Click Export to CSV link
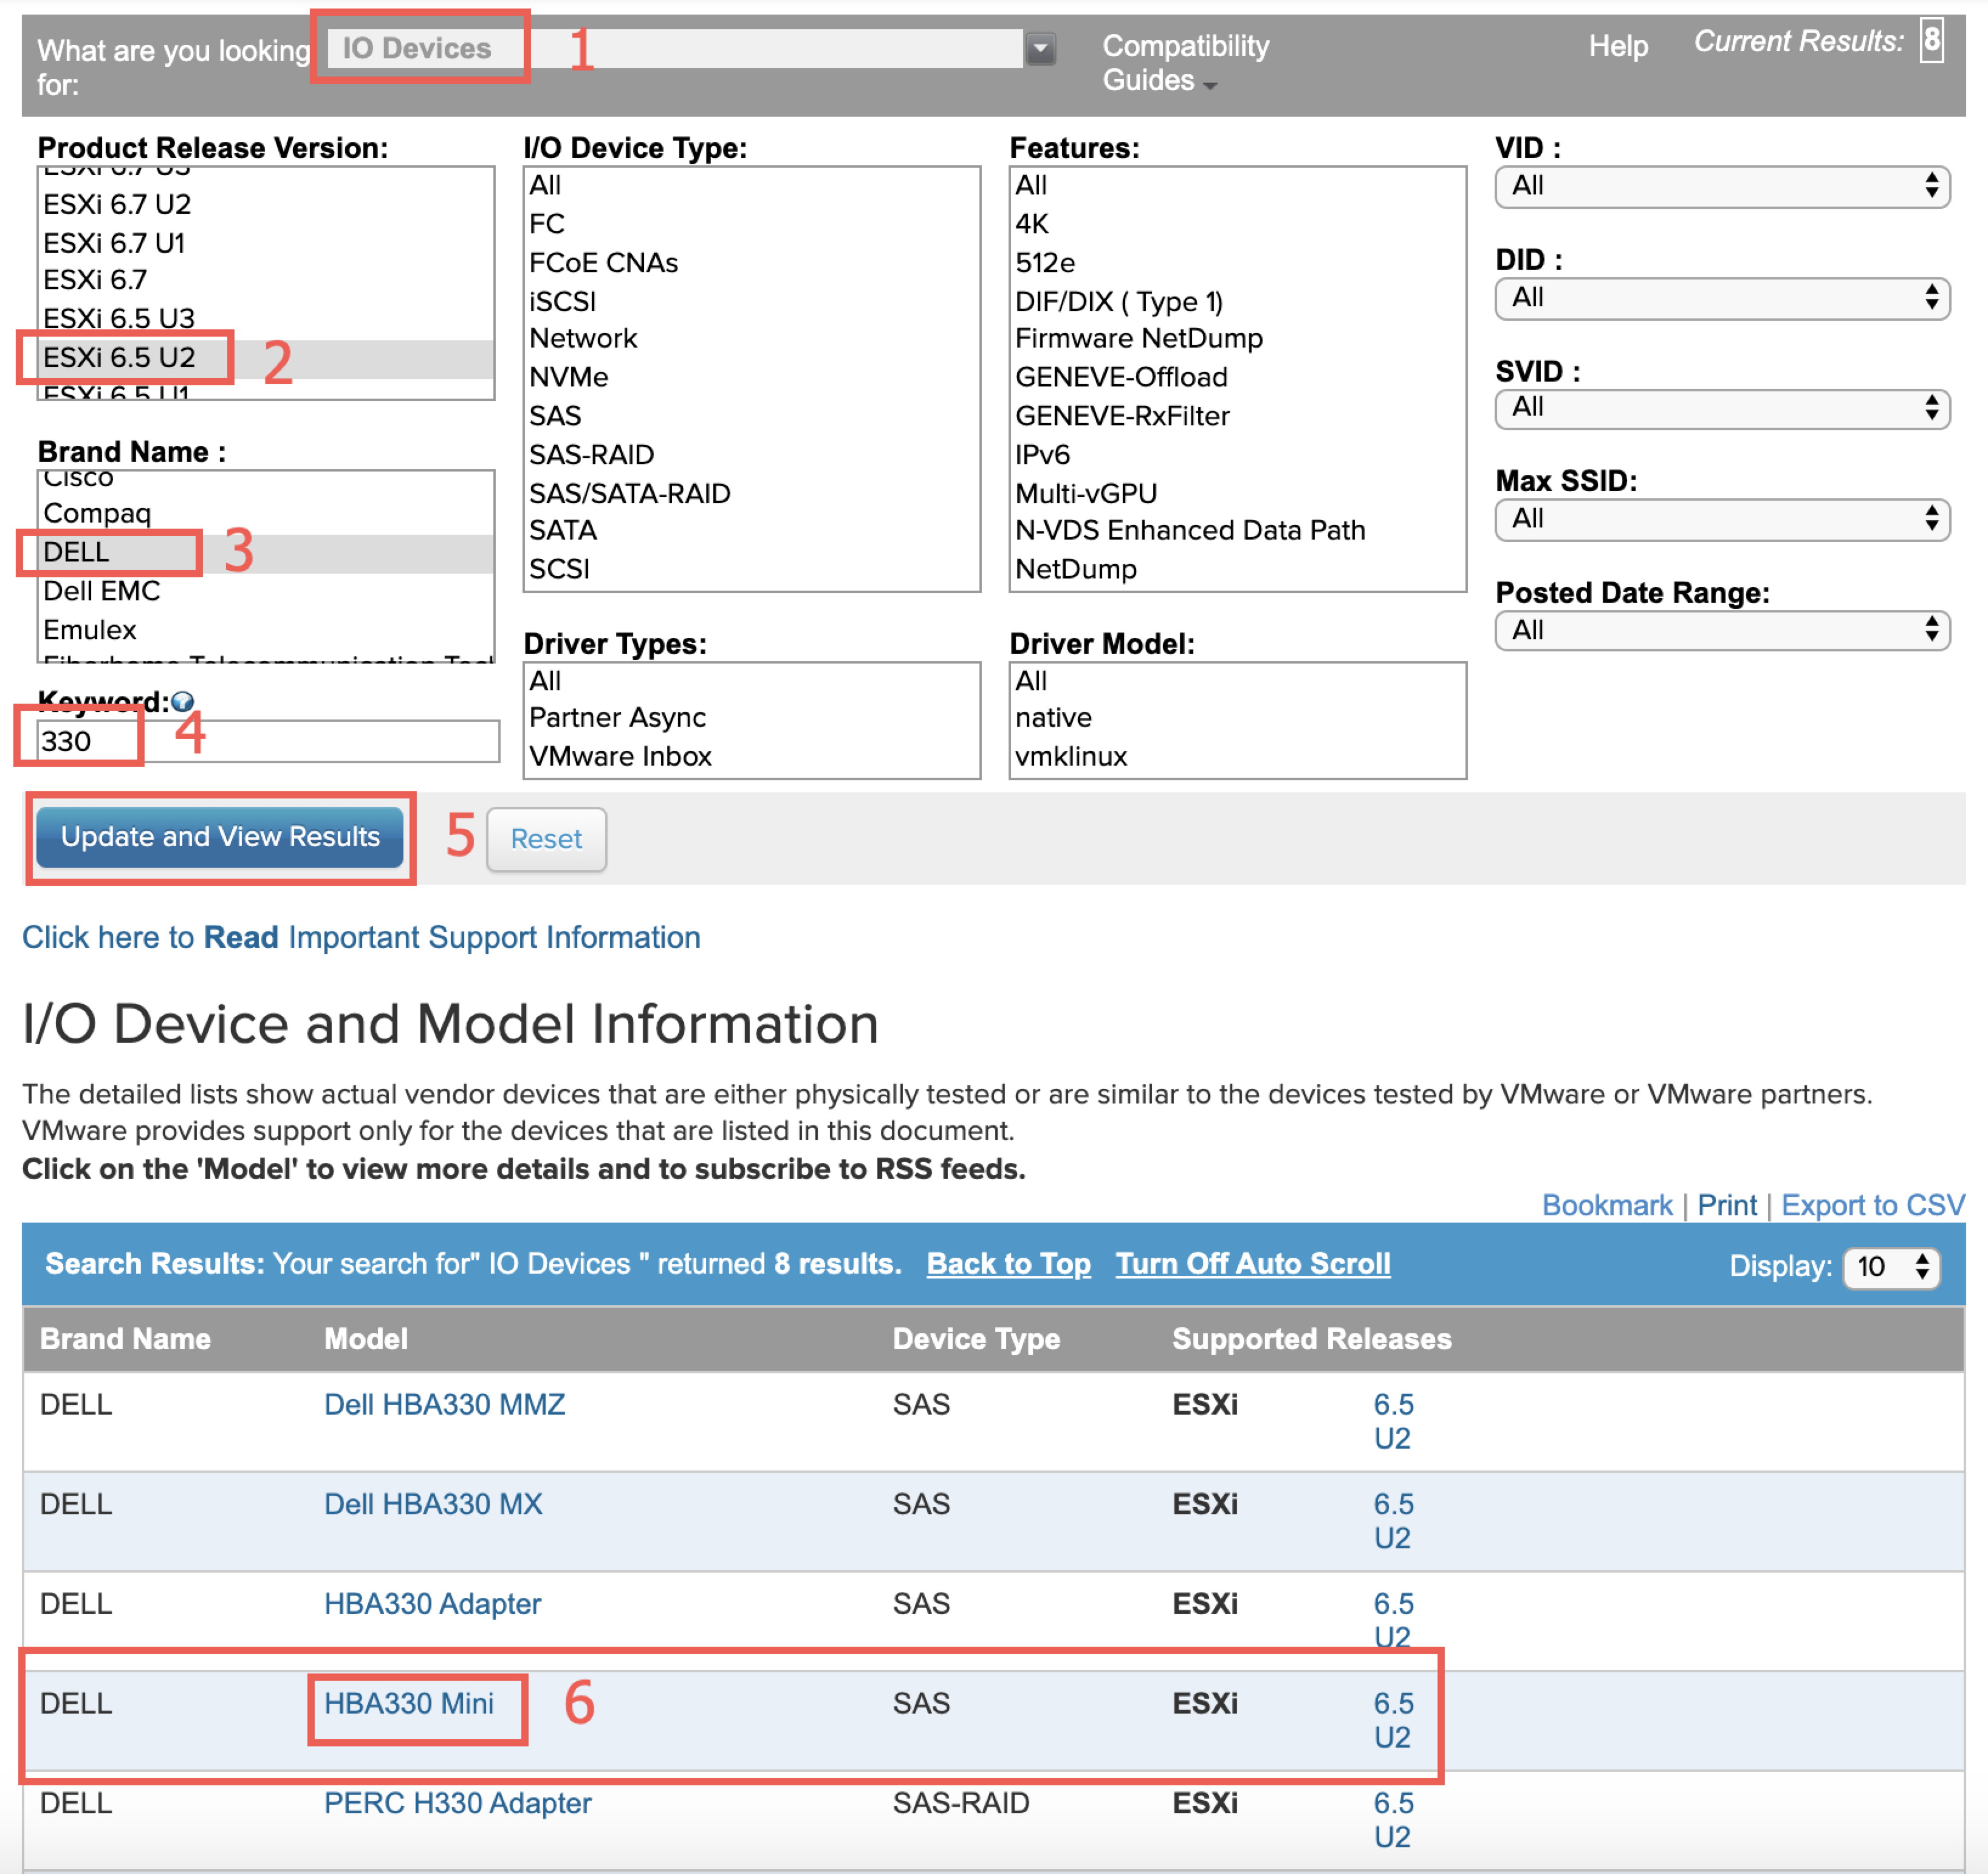1988x1874 pixels. (1873, 1205)
